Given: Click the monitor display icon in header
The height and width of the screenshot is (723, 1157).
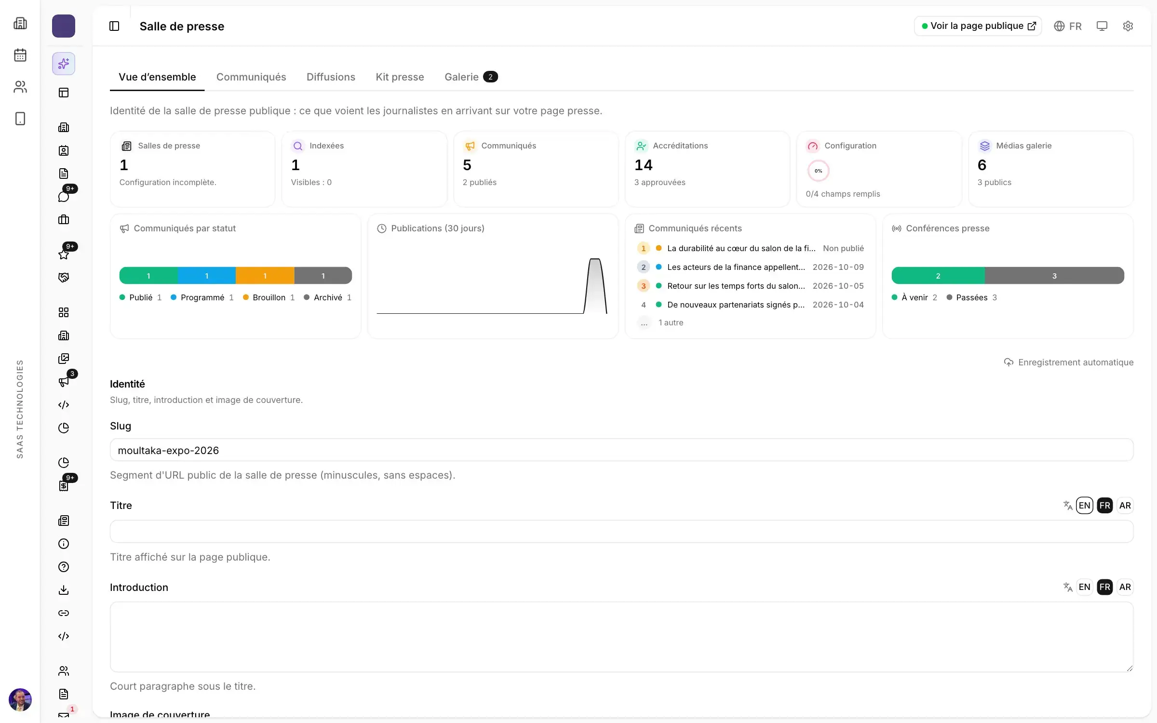Looking at the screenshot, I should (x=1102, y=26).
